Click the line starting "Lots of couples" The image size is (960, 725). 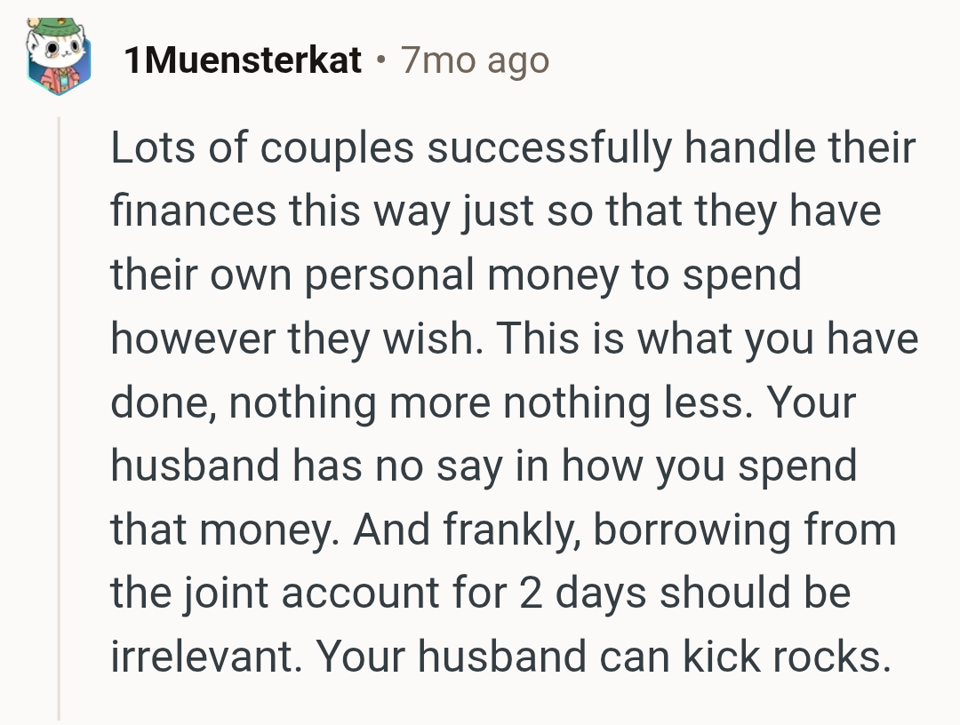pyautogui.click(x=512, y=148)
